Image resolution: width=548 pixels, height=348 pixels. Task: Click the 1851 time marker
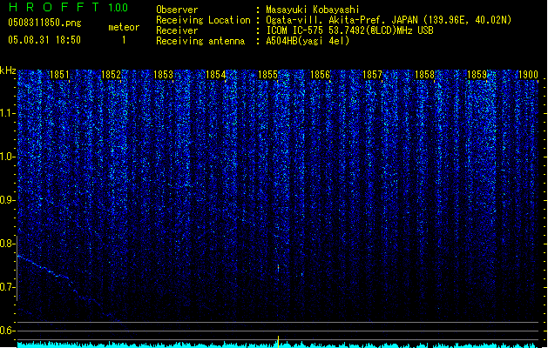pyautogui.click(x=59, y=75)
